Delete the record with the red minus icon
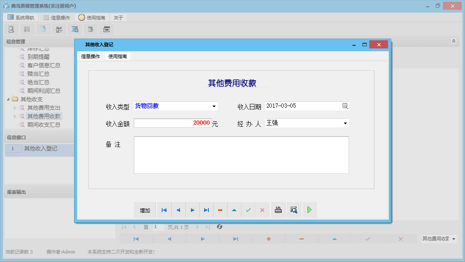Viewport: 465px width, 262px height. (x=220, y=209)
